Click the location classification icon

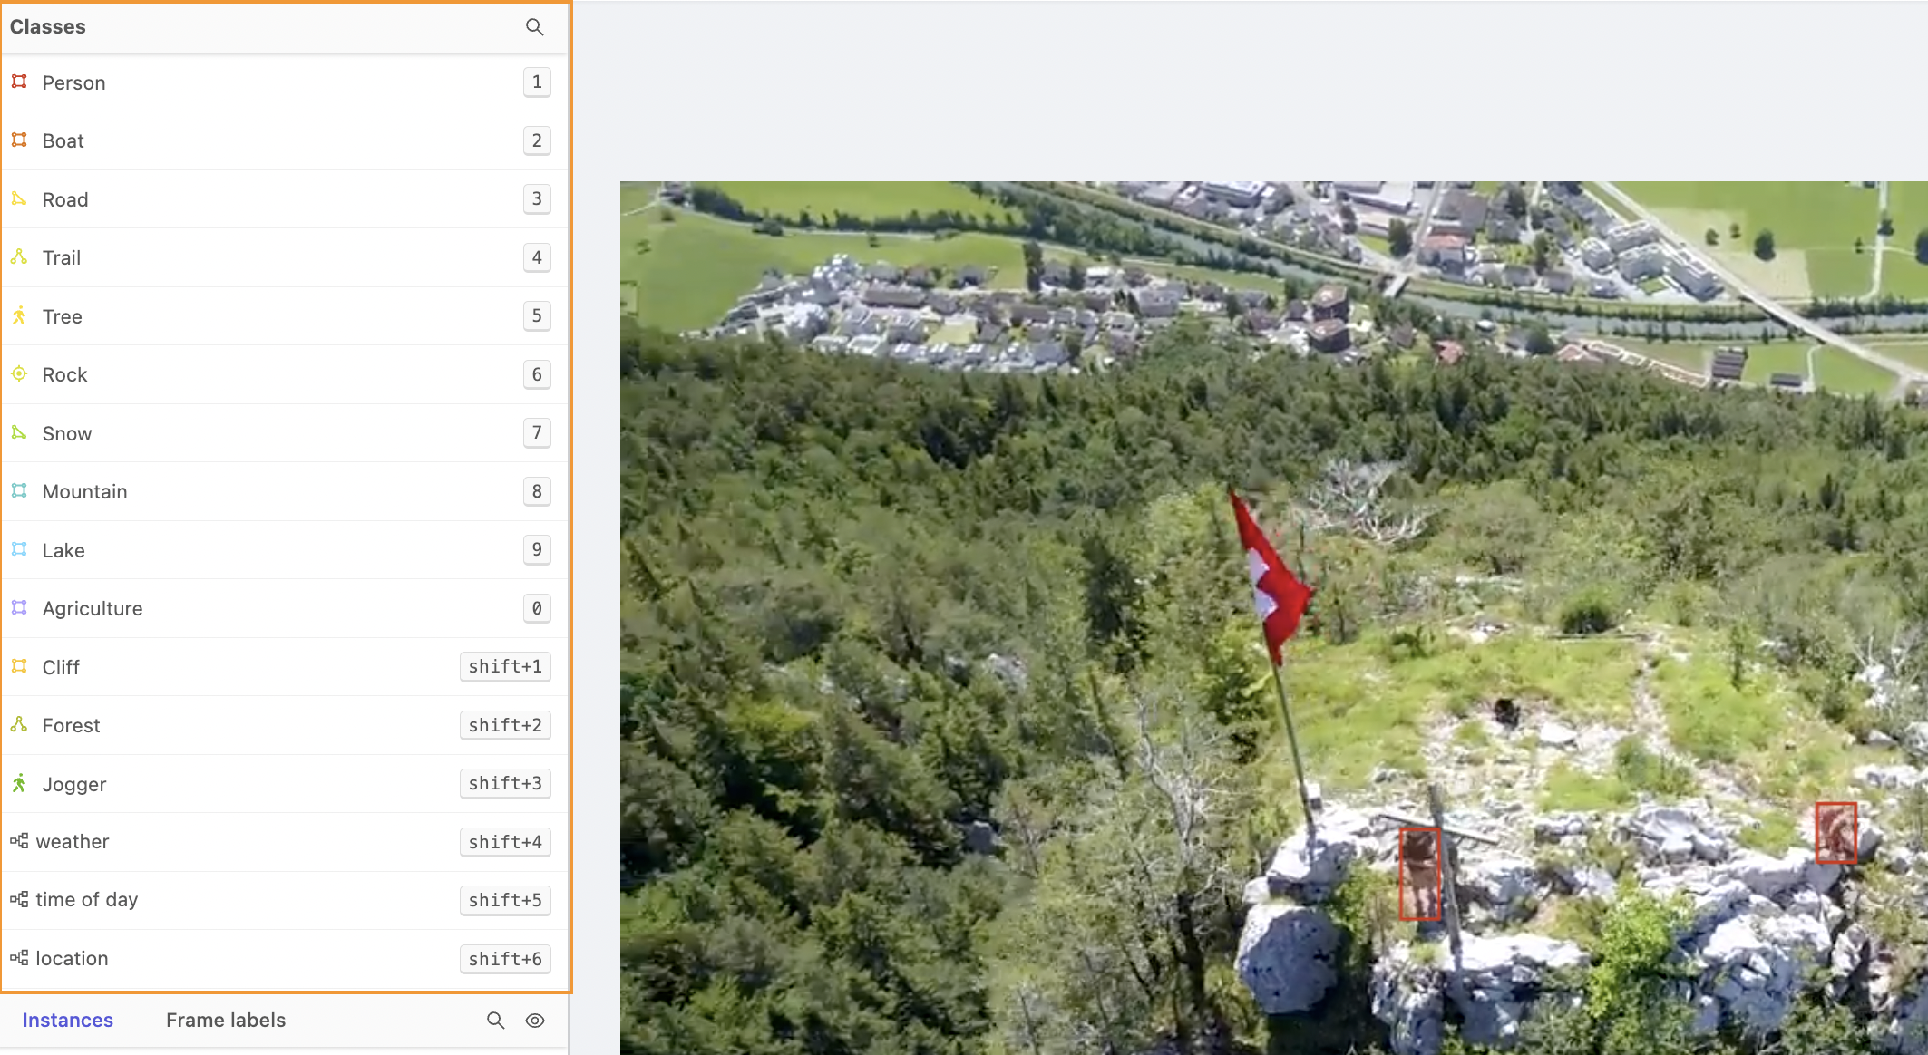(x=19, y=958)
